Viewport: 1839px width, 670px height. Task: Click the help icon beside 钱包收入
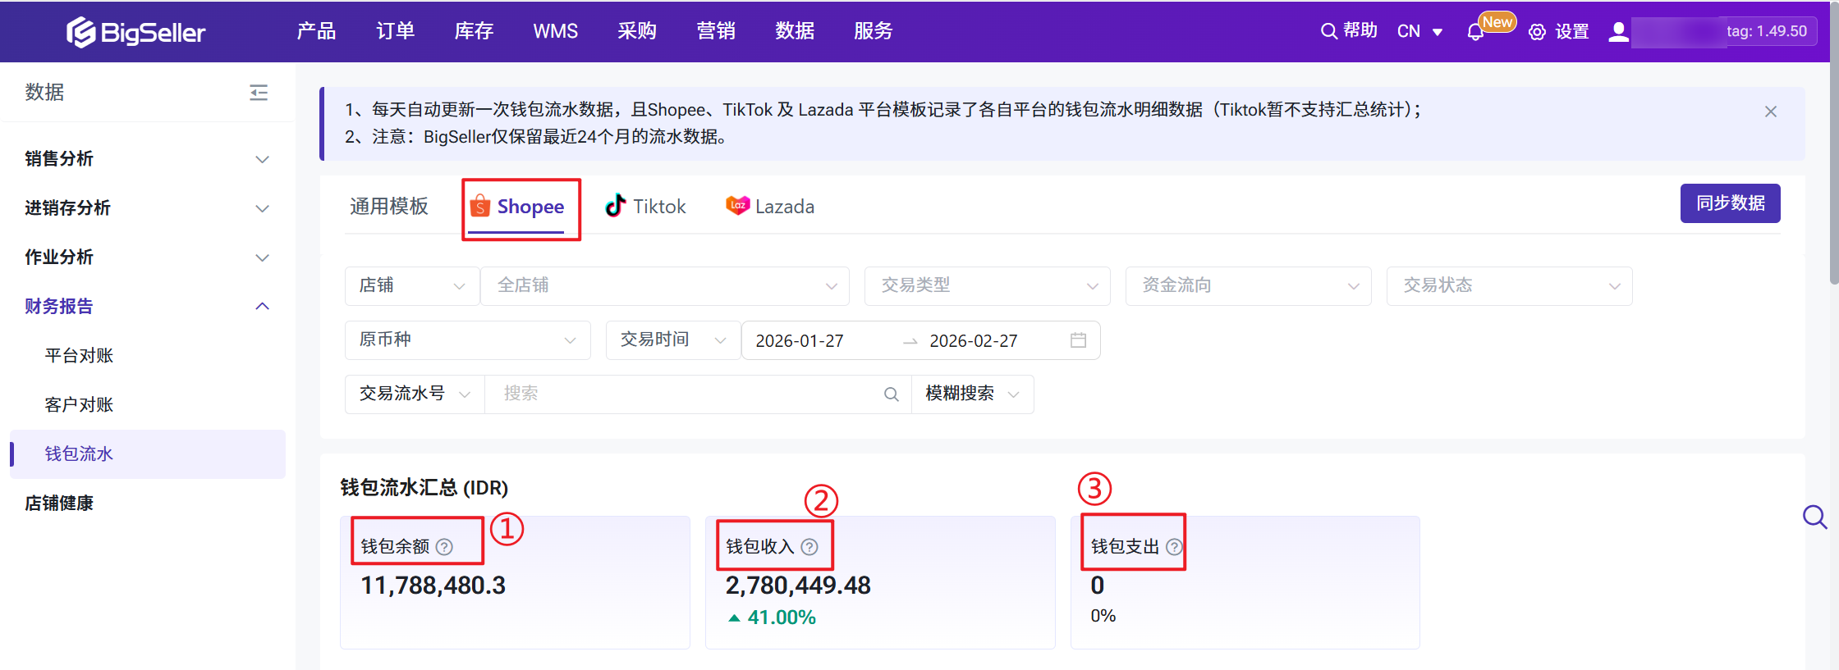point(809,547)
